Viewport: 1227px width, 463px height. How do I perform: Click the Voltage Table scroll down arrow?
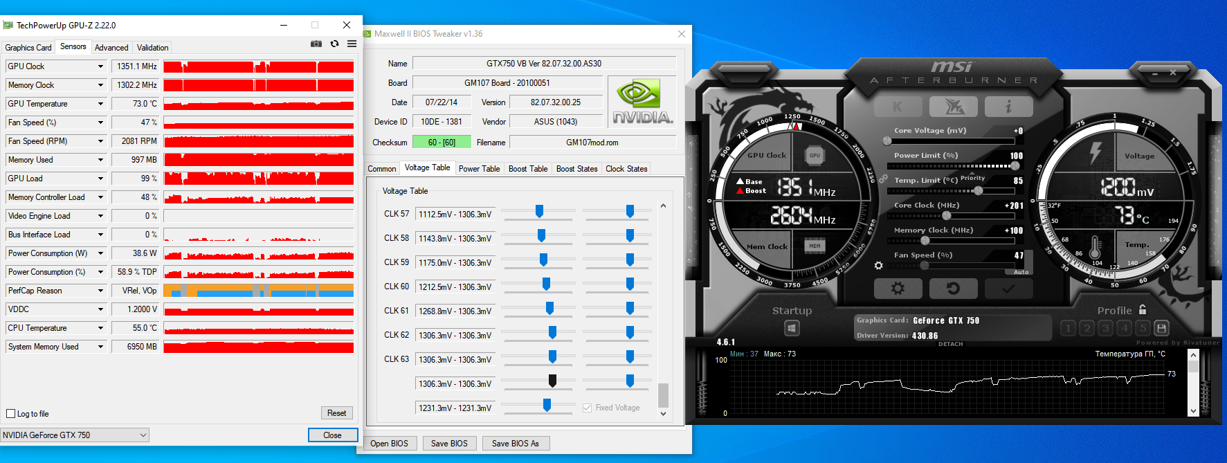click(663, 414)
